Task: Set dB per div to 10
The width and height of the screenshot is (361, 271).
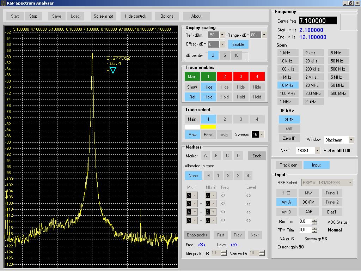Action: 236,55
